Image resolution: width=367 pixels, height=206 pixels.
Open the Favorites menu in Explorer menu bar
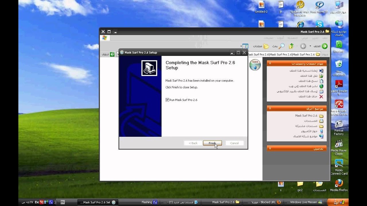[292, 38]
